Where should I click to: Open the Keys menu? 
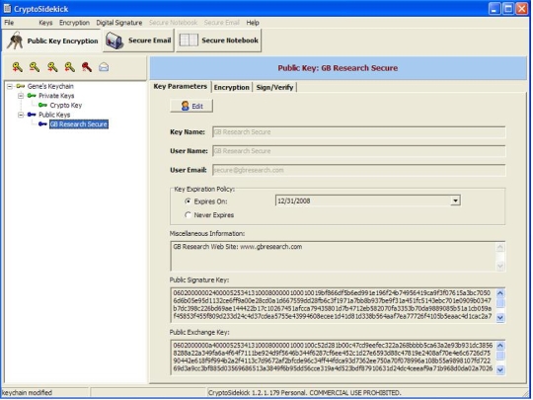pos(45,23)
